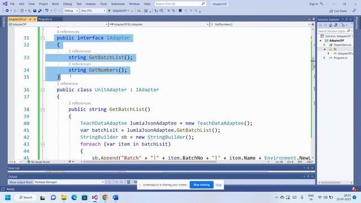The image size is (361, 203).
Task: Click the switch views icon in Solution Explorer
Action: coord(336,25)
